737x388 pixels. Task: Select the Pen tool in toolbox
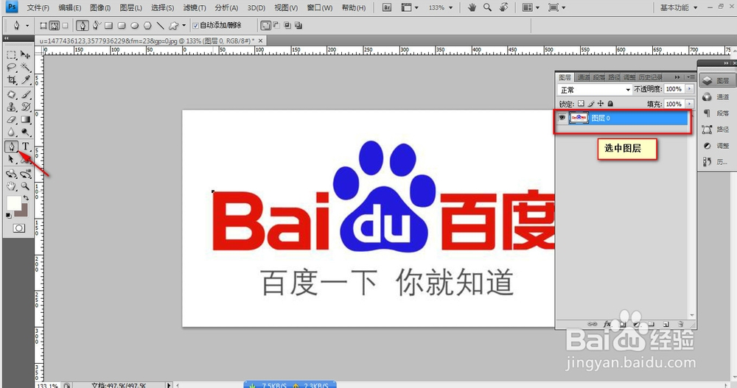[x=11, y=147]
